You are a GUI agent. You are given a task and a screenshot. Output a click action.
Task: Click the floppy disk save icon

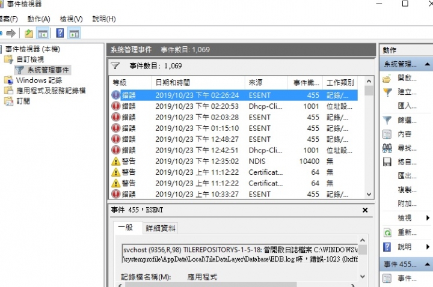click(x=387, y=162)
